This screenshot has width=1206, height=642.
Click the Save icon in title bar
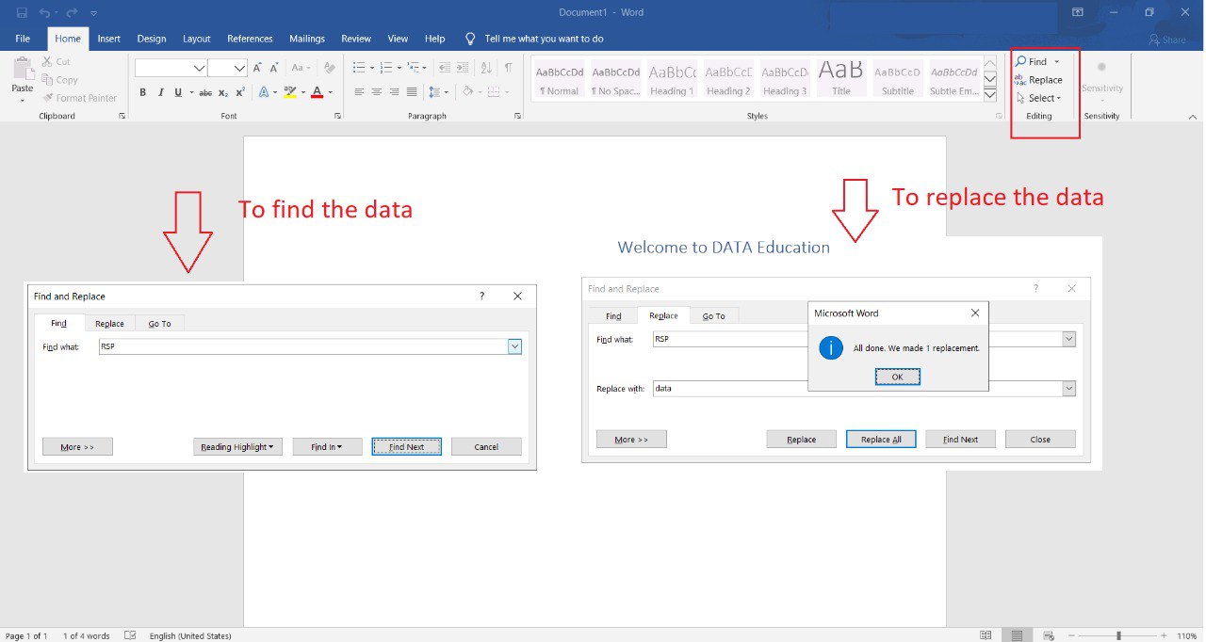[22, 12]
